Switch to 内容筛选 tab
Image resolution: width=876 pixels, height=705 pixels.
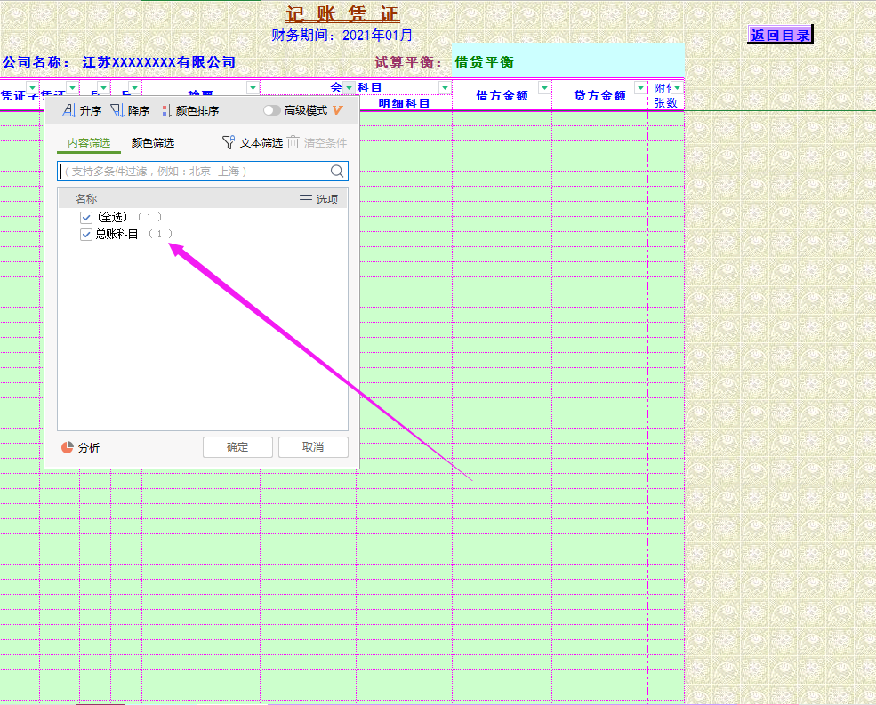89,143
